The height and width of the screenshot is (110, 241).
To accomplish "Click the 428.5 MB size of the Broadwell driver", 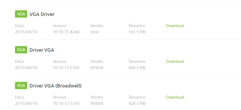I will [x=137, y=103].
